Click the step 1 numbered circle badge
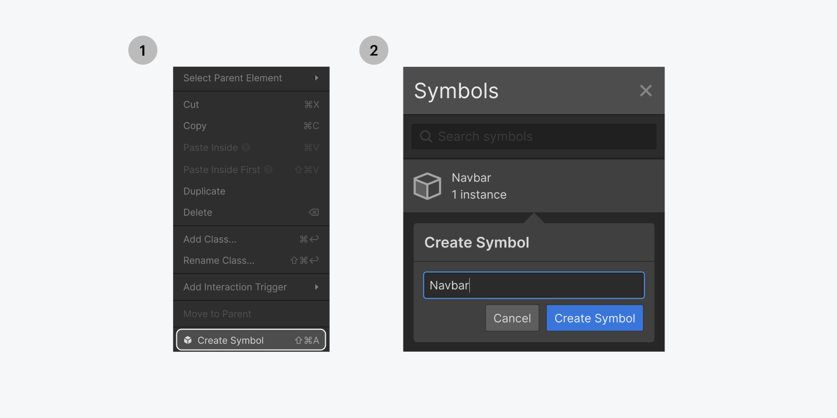The width and height of the screenshot is (837, 418). (x=143, y=50)
